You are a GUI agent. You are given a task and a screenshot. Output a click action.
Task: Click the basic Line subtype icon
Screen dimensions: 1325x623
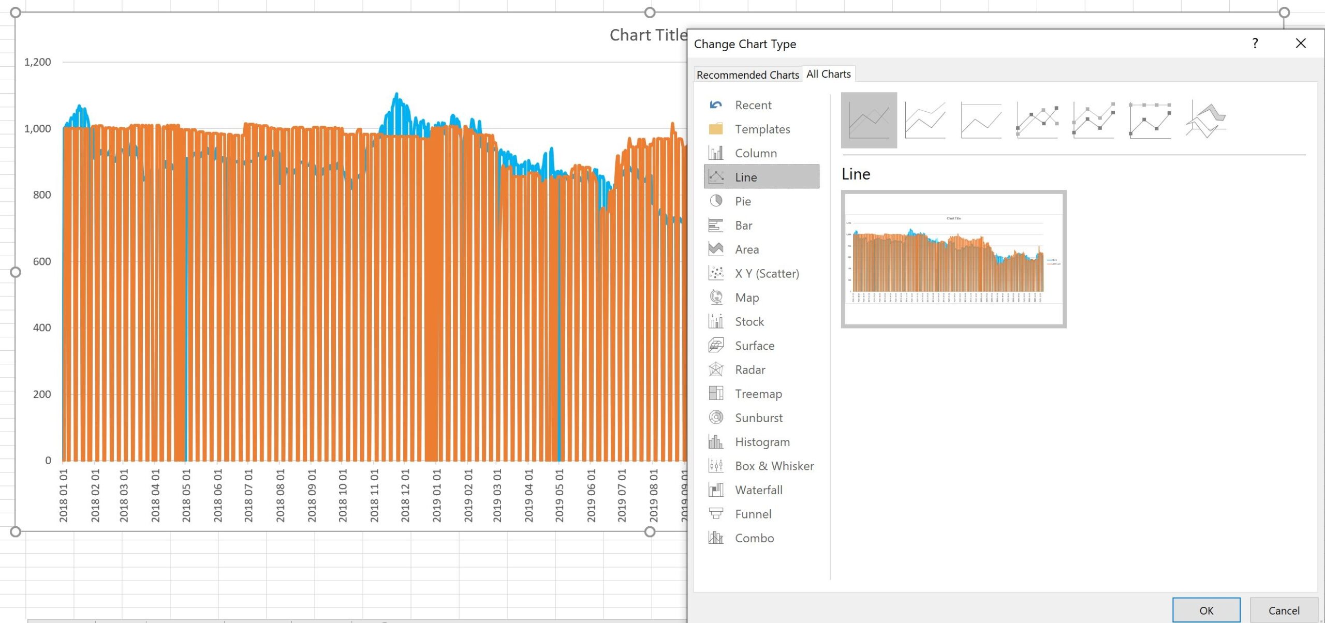[868, 120]
